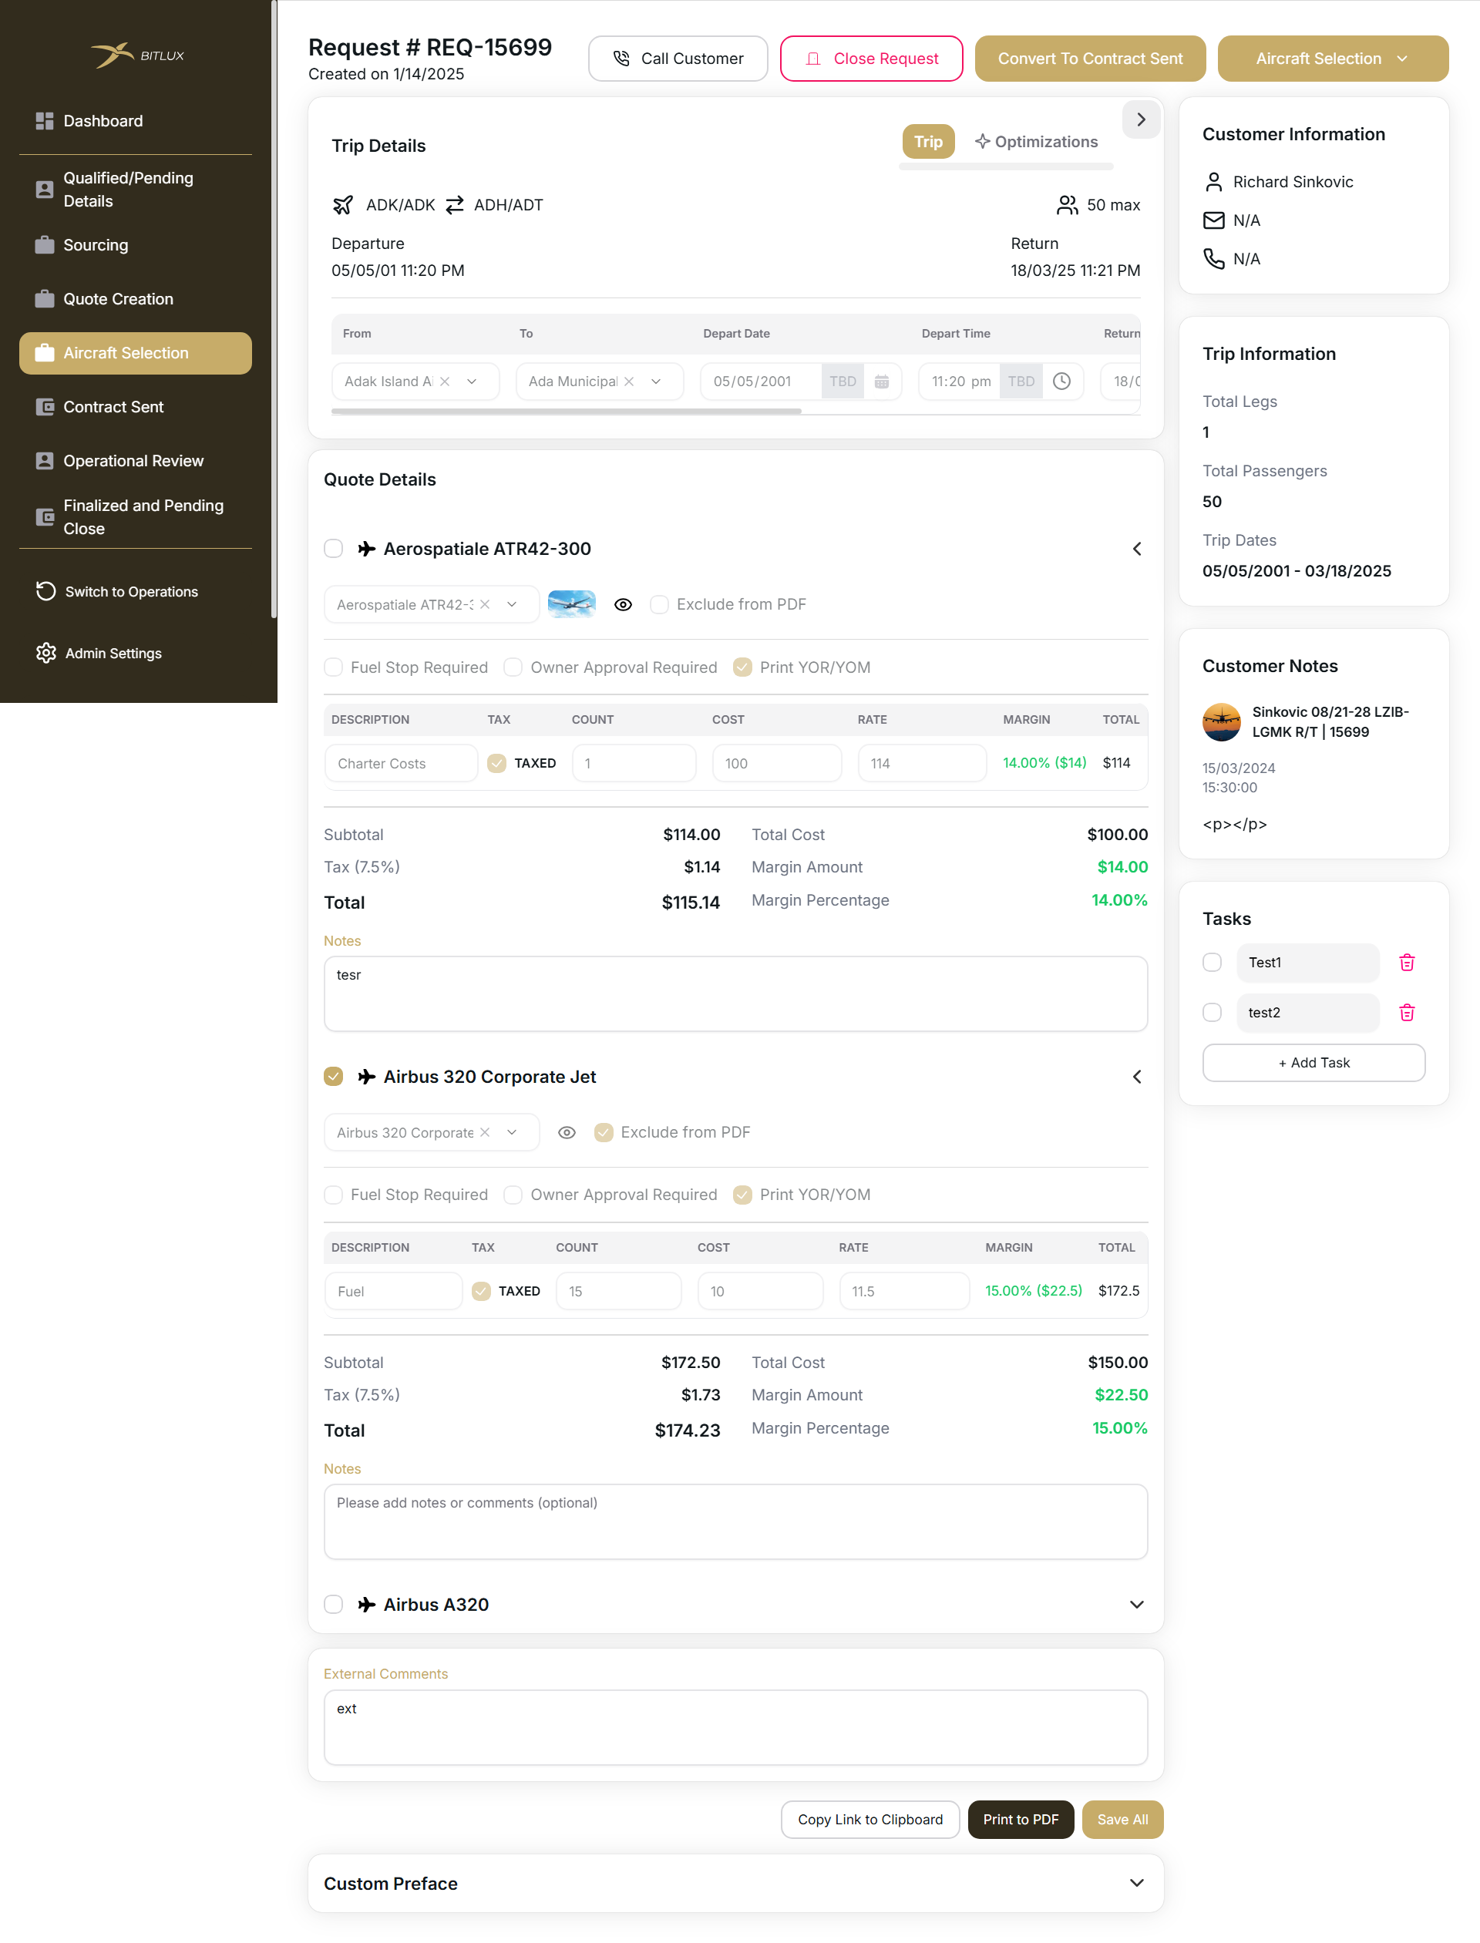This screenshot has width=1480, height=1943.
Task: Mark the test2 task as complete
Action: tap(1211, 1012)
